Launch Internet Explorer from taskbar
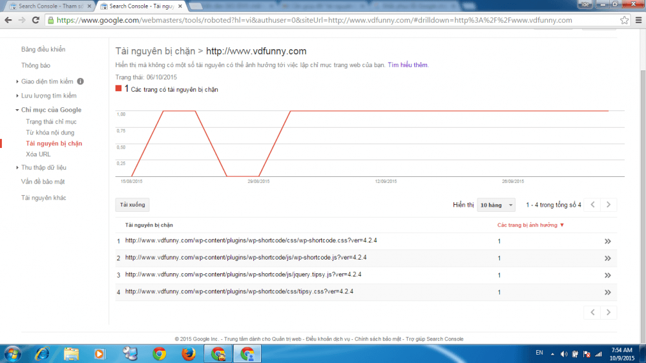The width and height of the screenshot is (646, 363). click(42, 354)
